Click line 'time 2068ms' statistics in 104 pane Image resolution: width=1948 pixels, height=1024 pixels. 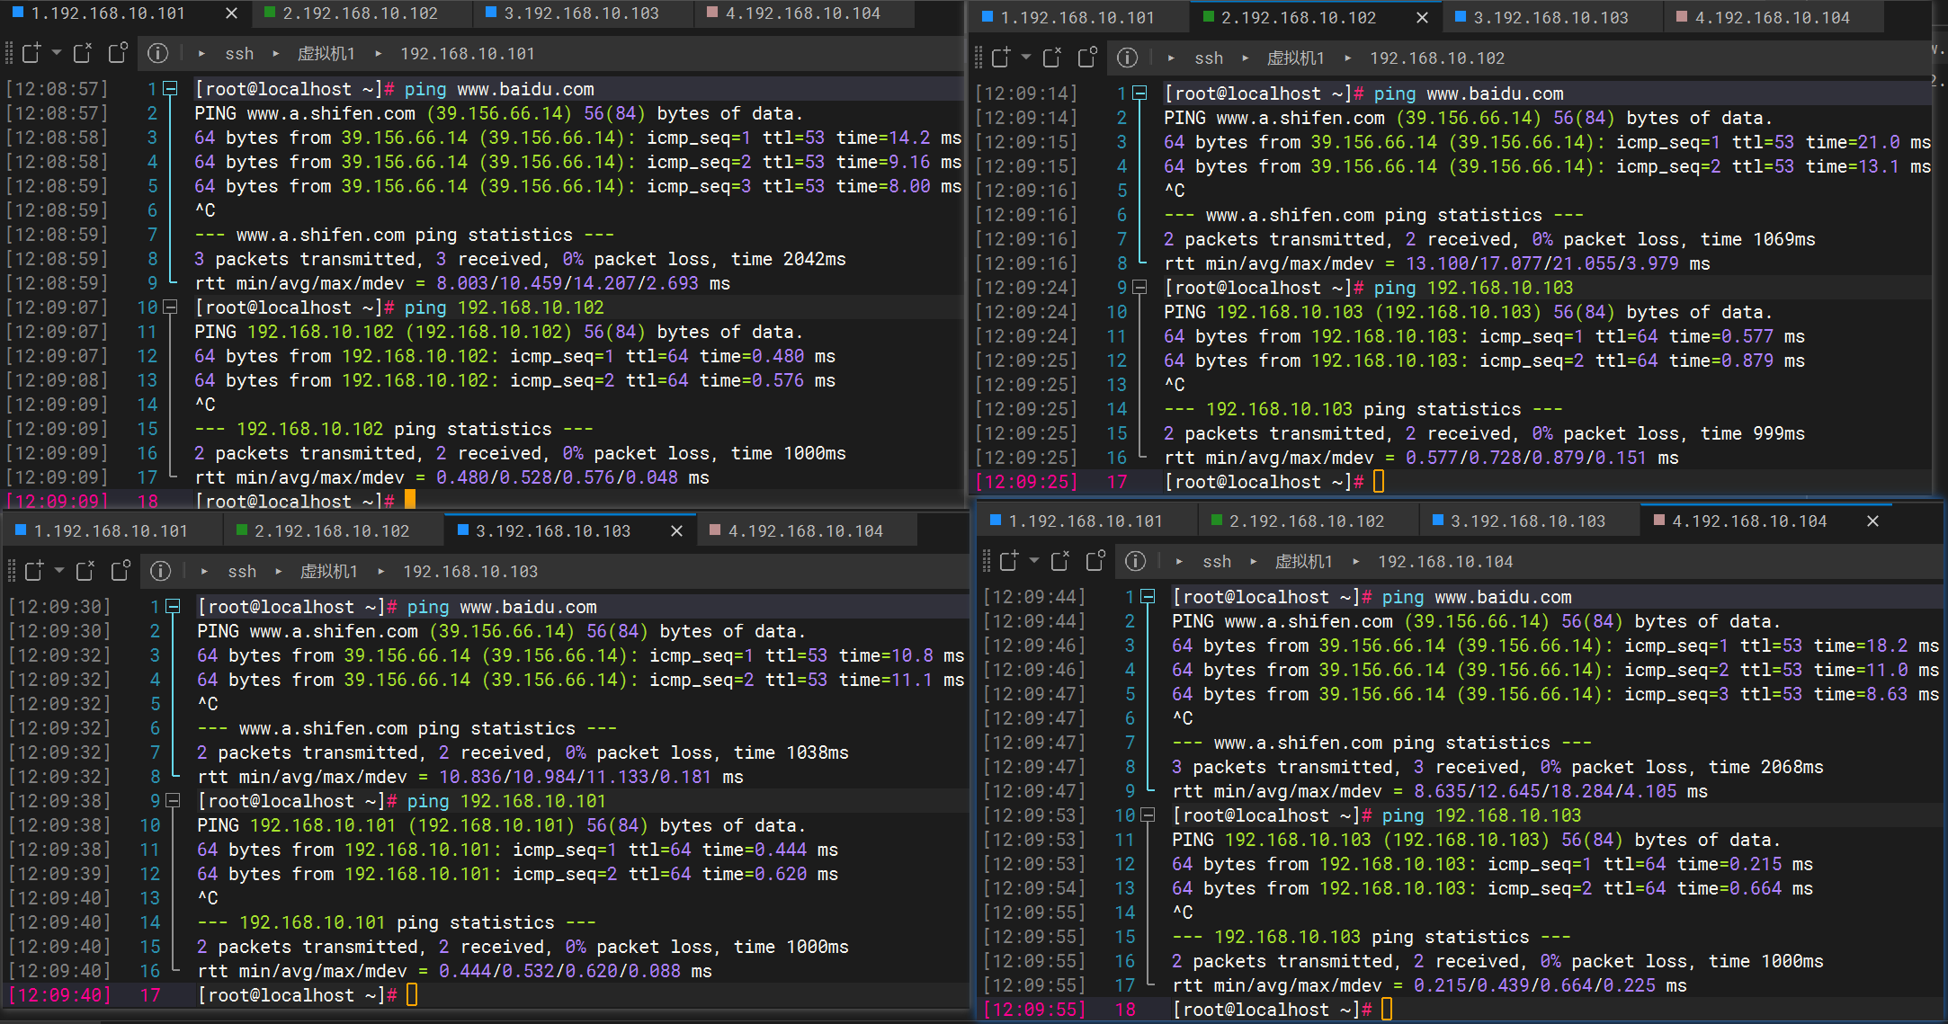1497,767
